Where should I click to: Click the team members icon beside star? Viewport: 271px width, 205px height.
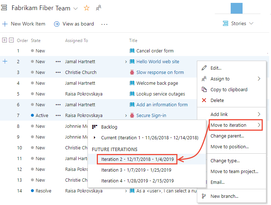[x=99, y=8]
